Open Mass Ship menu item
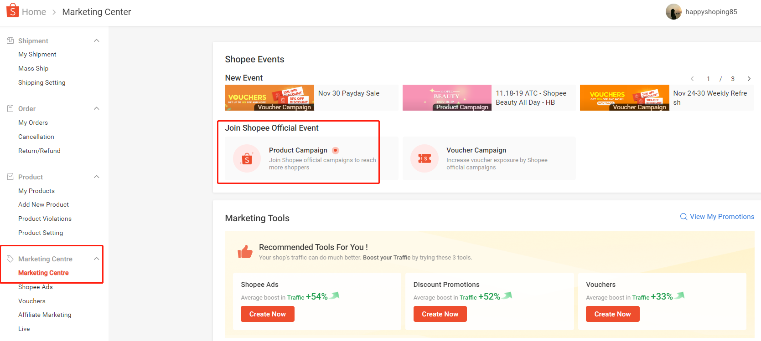 coord(33,68)
